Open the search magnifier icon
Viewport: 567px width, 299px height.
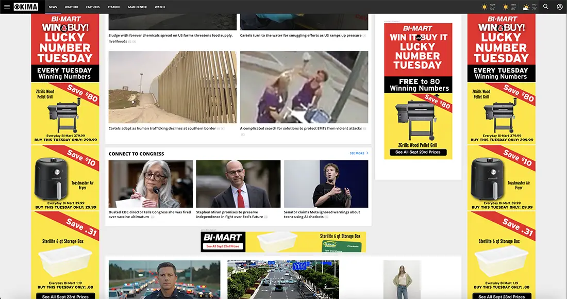(546, 7)
